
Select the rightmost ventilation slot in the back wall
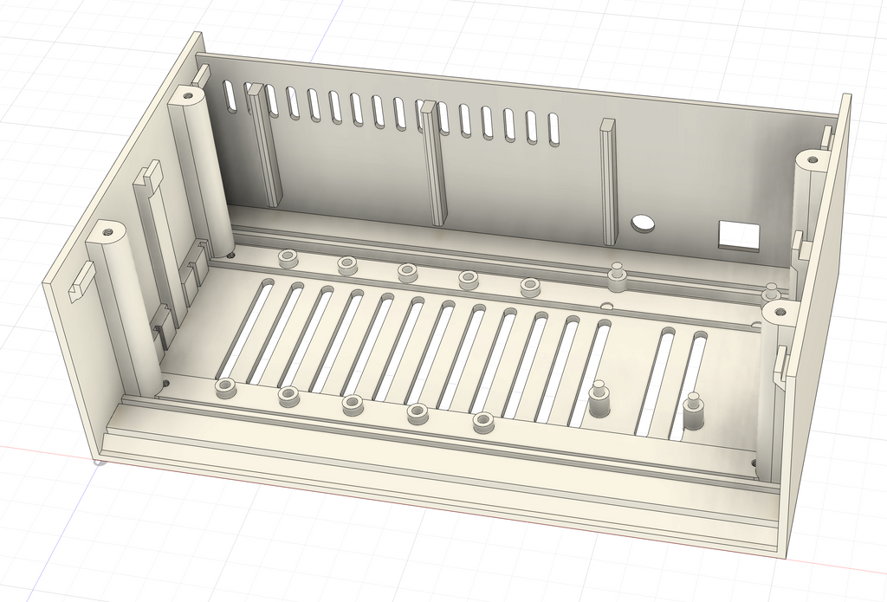553,130
